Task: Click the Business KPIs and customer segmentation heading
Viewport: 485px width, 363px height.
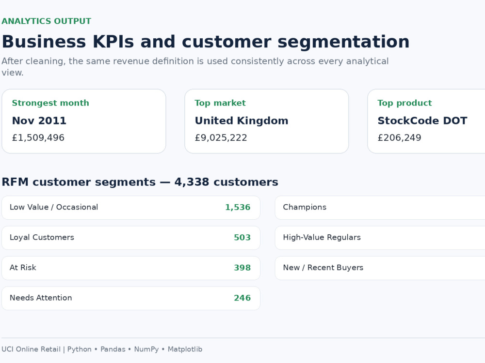Action: (206, 42)
